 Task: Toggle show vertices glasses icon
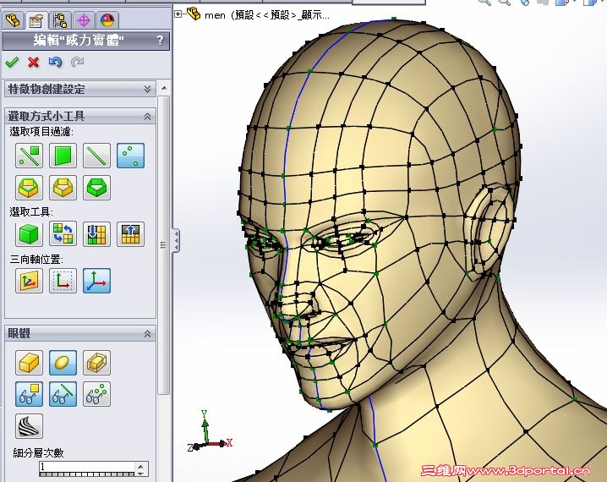tap(96, 394)
